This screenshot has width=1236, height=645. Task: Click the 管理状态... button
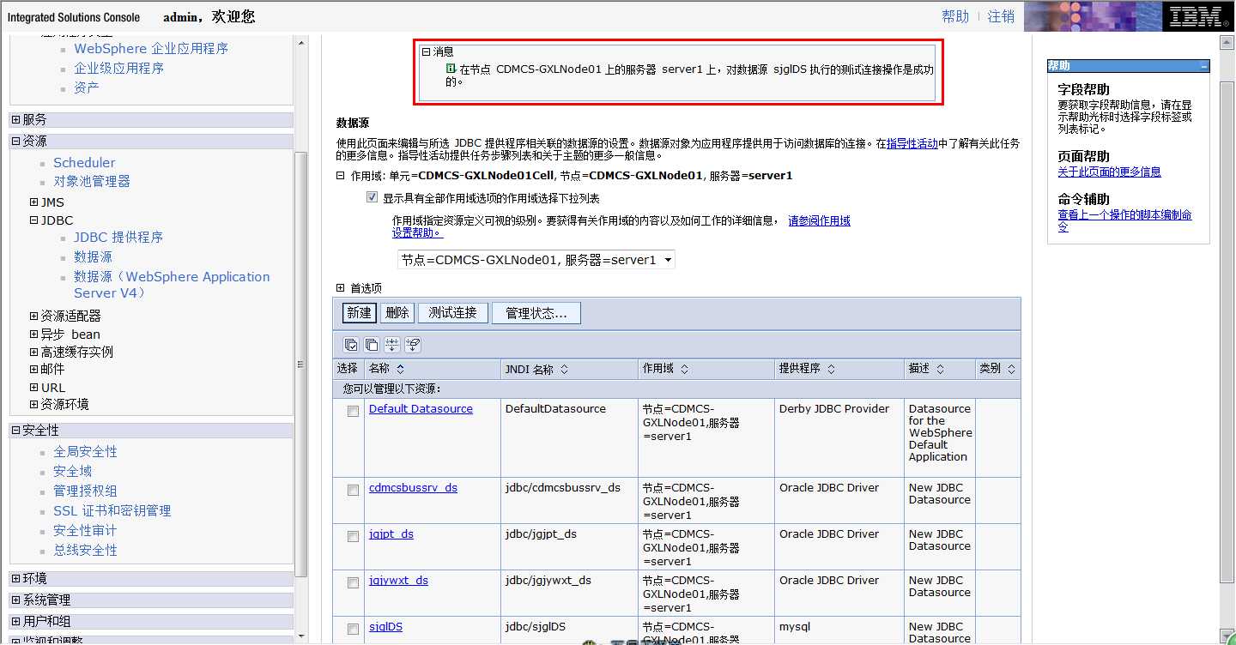click(536, 313)
